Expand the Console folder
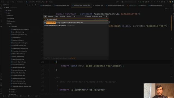This screenshot has width=174, height=98. coord(7,19)
